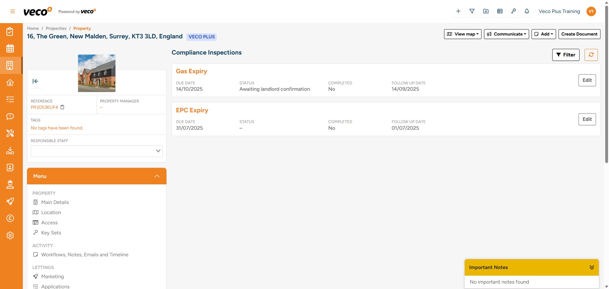Open the maintenance tools icon in sidebar
Viewport: 609px width, 289px height.
10,133
